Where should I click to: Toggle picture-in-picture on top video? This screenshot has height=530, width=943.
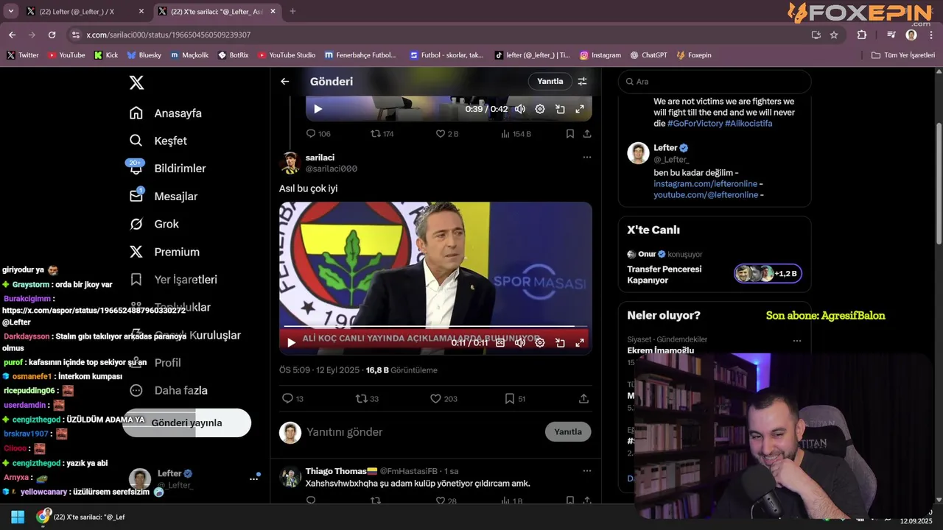pos(560,109)
